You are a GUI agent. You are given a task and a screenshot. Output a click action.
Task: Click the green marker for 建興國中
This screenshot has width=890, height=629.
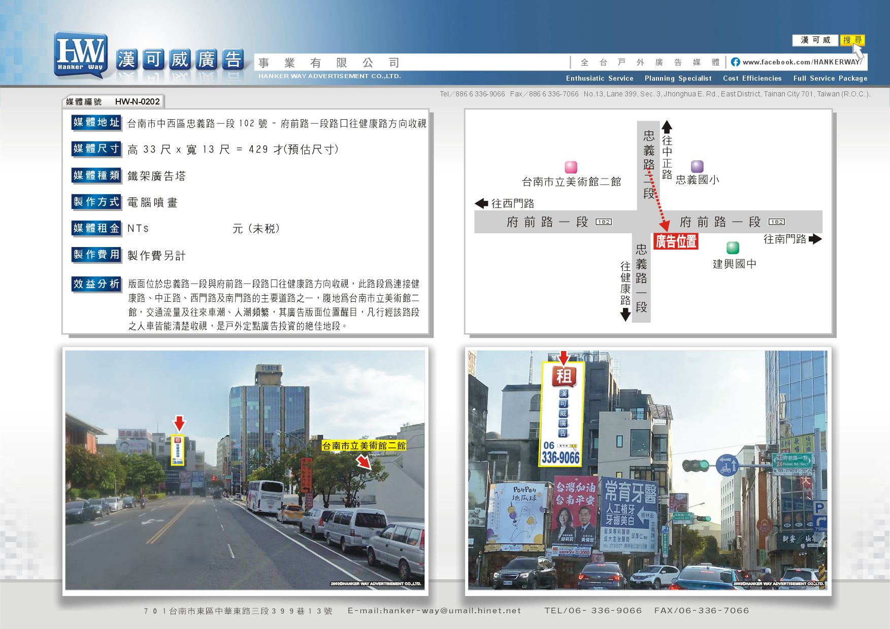(733, 248)
